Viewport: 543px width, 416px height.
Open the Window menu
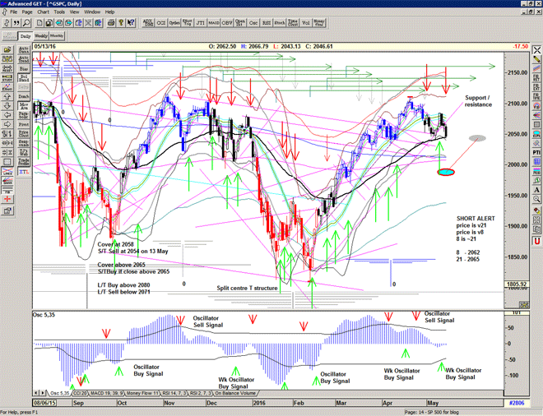tap(92, 12)
